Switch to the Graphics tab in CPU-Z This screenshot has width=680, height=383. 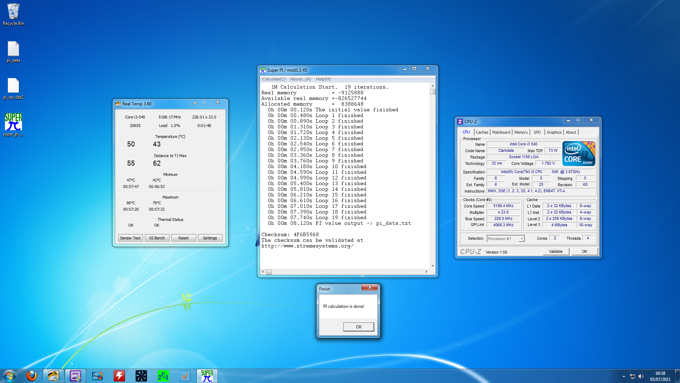click(x=554, y=132)
